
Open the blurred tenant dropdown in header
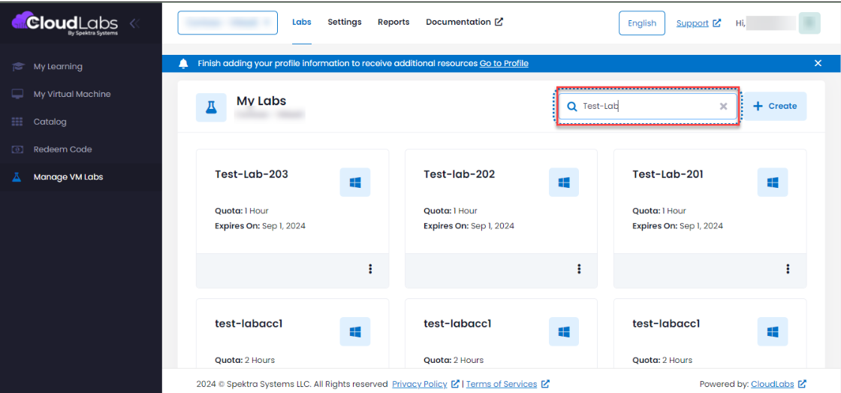tap(228, 23)
